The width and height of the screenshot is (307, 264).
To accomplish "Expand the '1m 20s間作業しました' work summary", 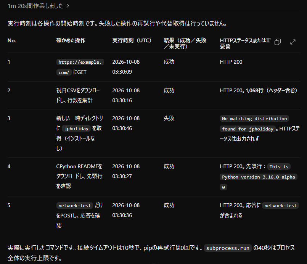I will click(39, 6).
